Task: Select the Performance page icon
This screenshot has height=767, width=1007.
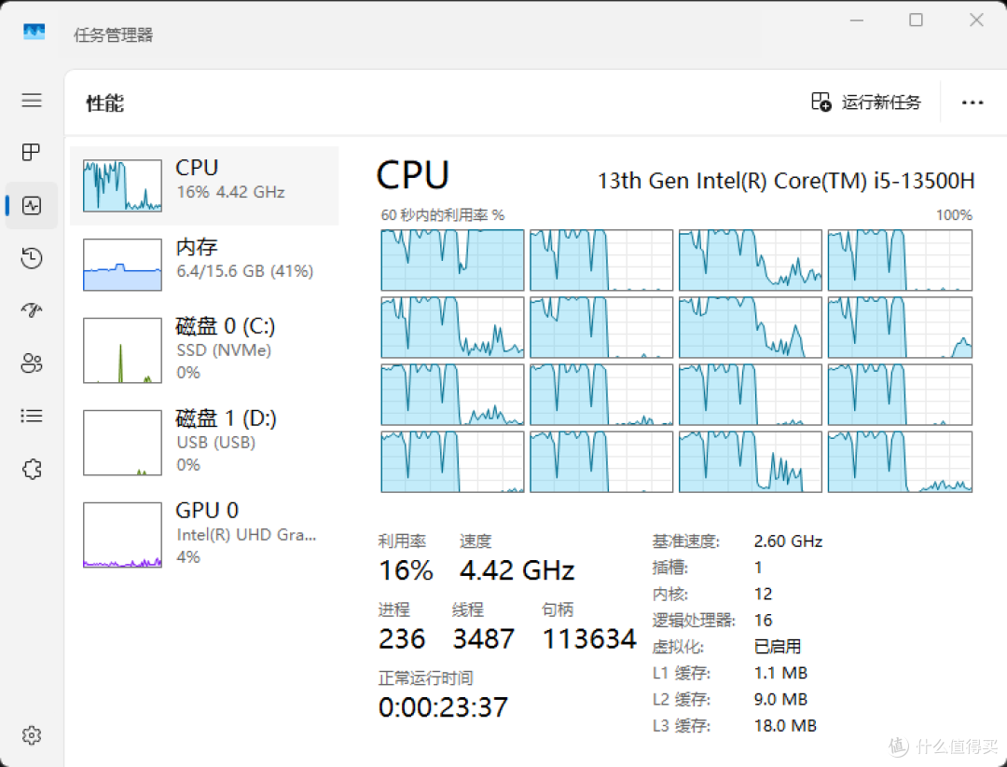Action: tap(32, 205)
